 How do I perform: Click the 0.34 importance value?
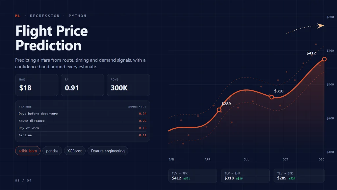[x=143, y=113]
